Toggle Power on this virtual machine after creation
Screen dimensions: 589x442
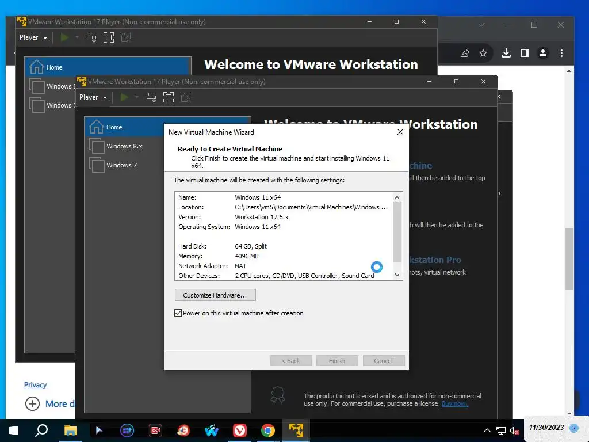tap(178, 313)
